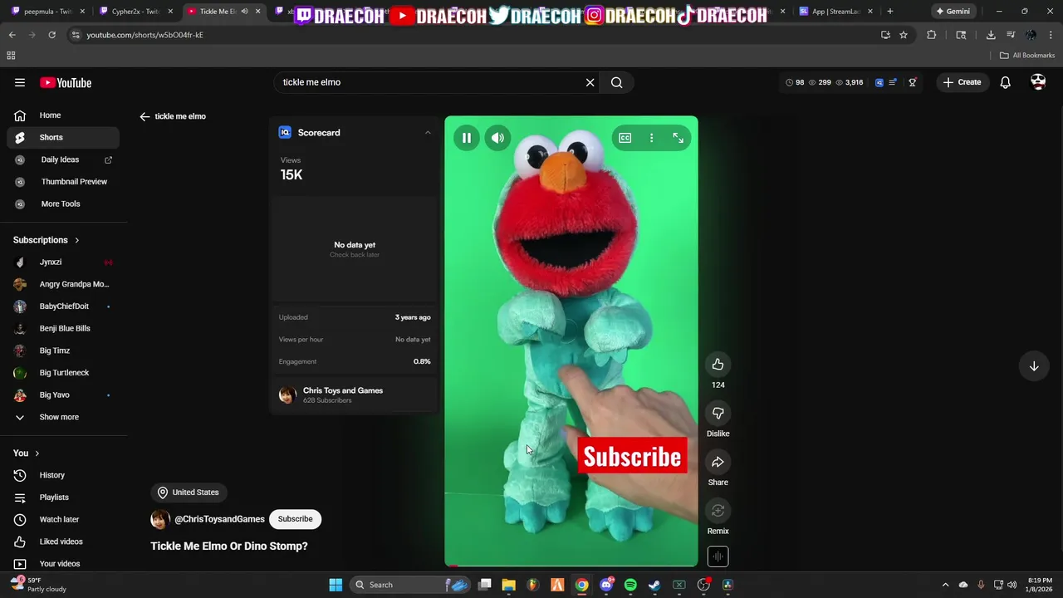Screen dimensions: 1063x598
Task: Bookmark this page with star icon
Action: 904,35
